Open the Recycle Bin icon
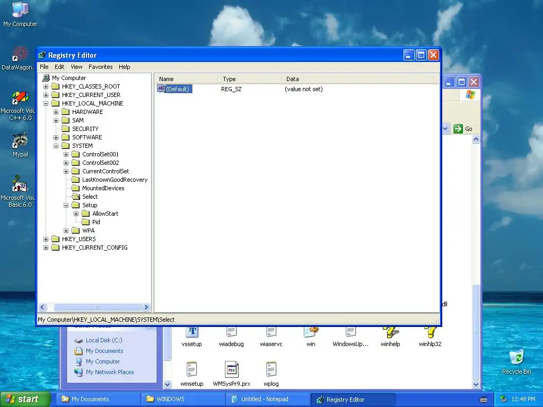The height and width of the screenshot is (407, 543). coord(516,362)
